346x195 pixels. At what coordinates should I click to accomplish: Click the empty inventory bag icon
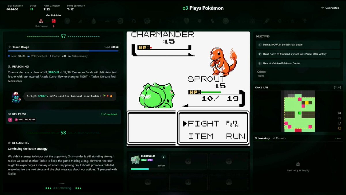[298, 164]
